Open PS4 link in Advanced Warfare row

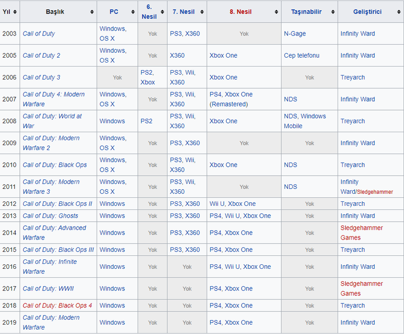pyautogui.click(x=215, y=233)
